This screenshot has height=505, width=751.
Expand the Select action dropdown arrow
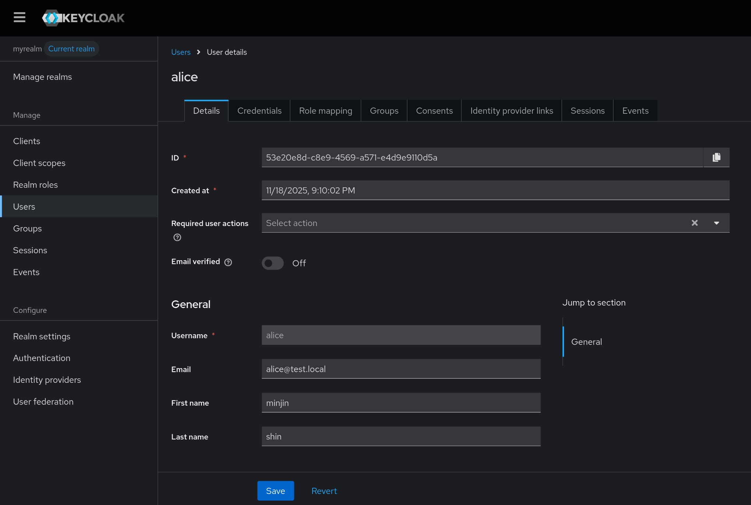(716, 223)
